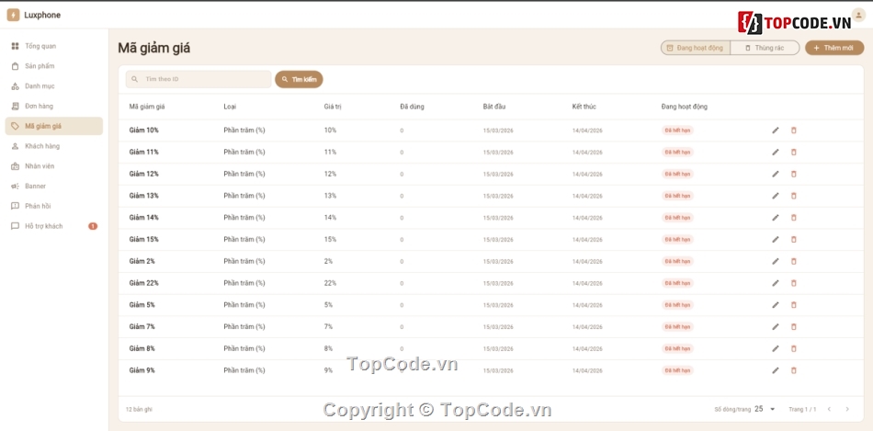Go to next page arrow
Screen dimensions: 873x431
847,409
